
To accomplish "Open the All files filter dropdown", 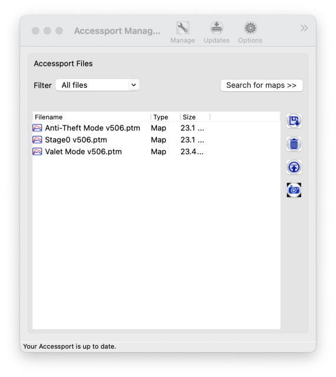I will pyautogui.click(x=97, y=85).
